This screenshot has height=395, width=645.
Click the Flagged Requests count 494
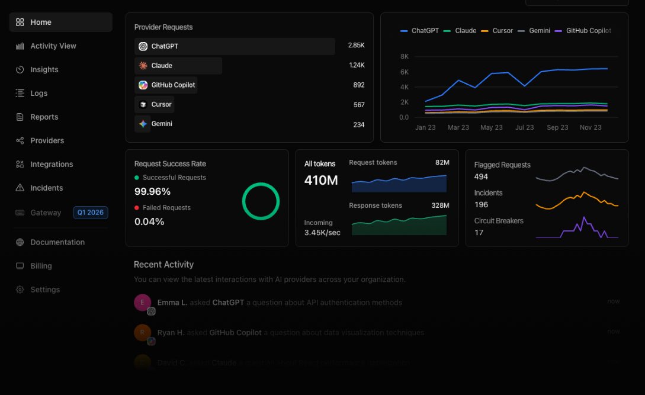[481, 177]
